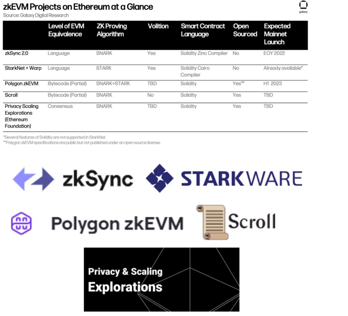Select the Volition column header
Viewport: 348px width, 316px height.
point(158,26)
